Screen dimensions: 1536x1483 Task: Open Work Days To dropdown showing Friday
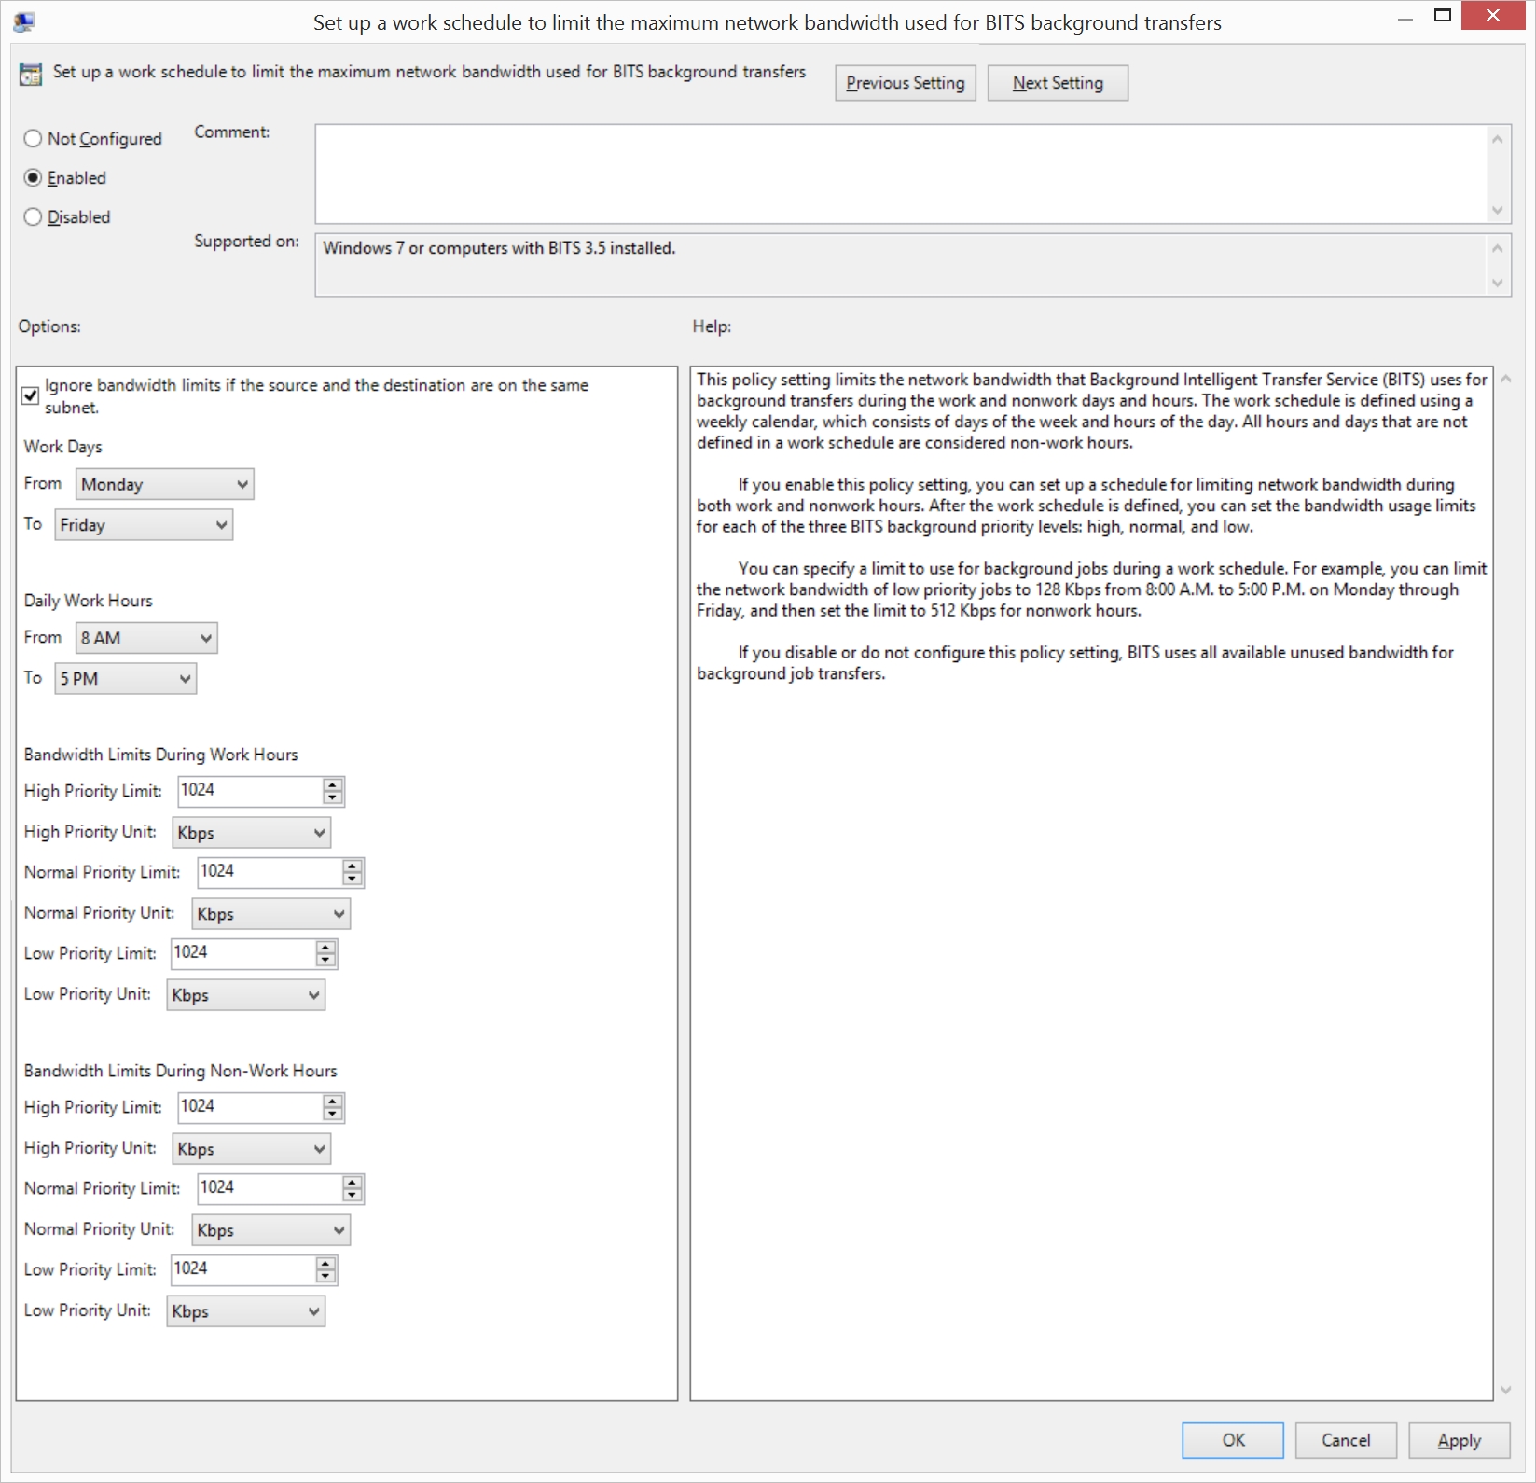click(x=144, y=525)
